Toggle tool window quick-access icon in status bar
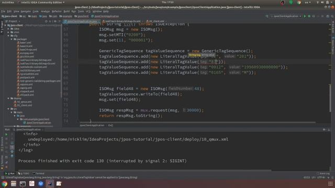 3,178
